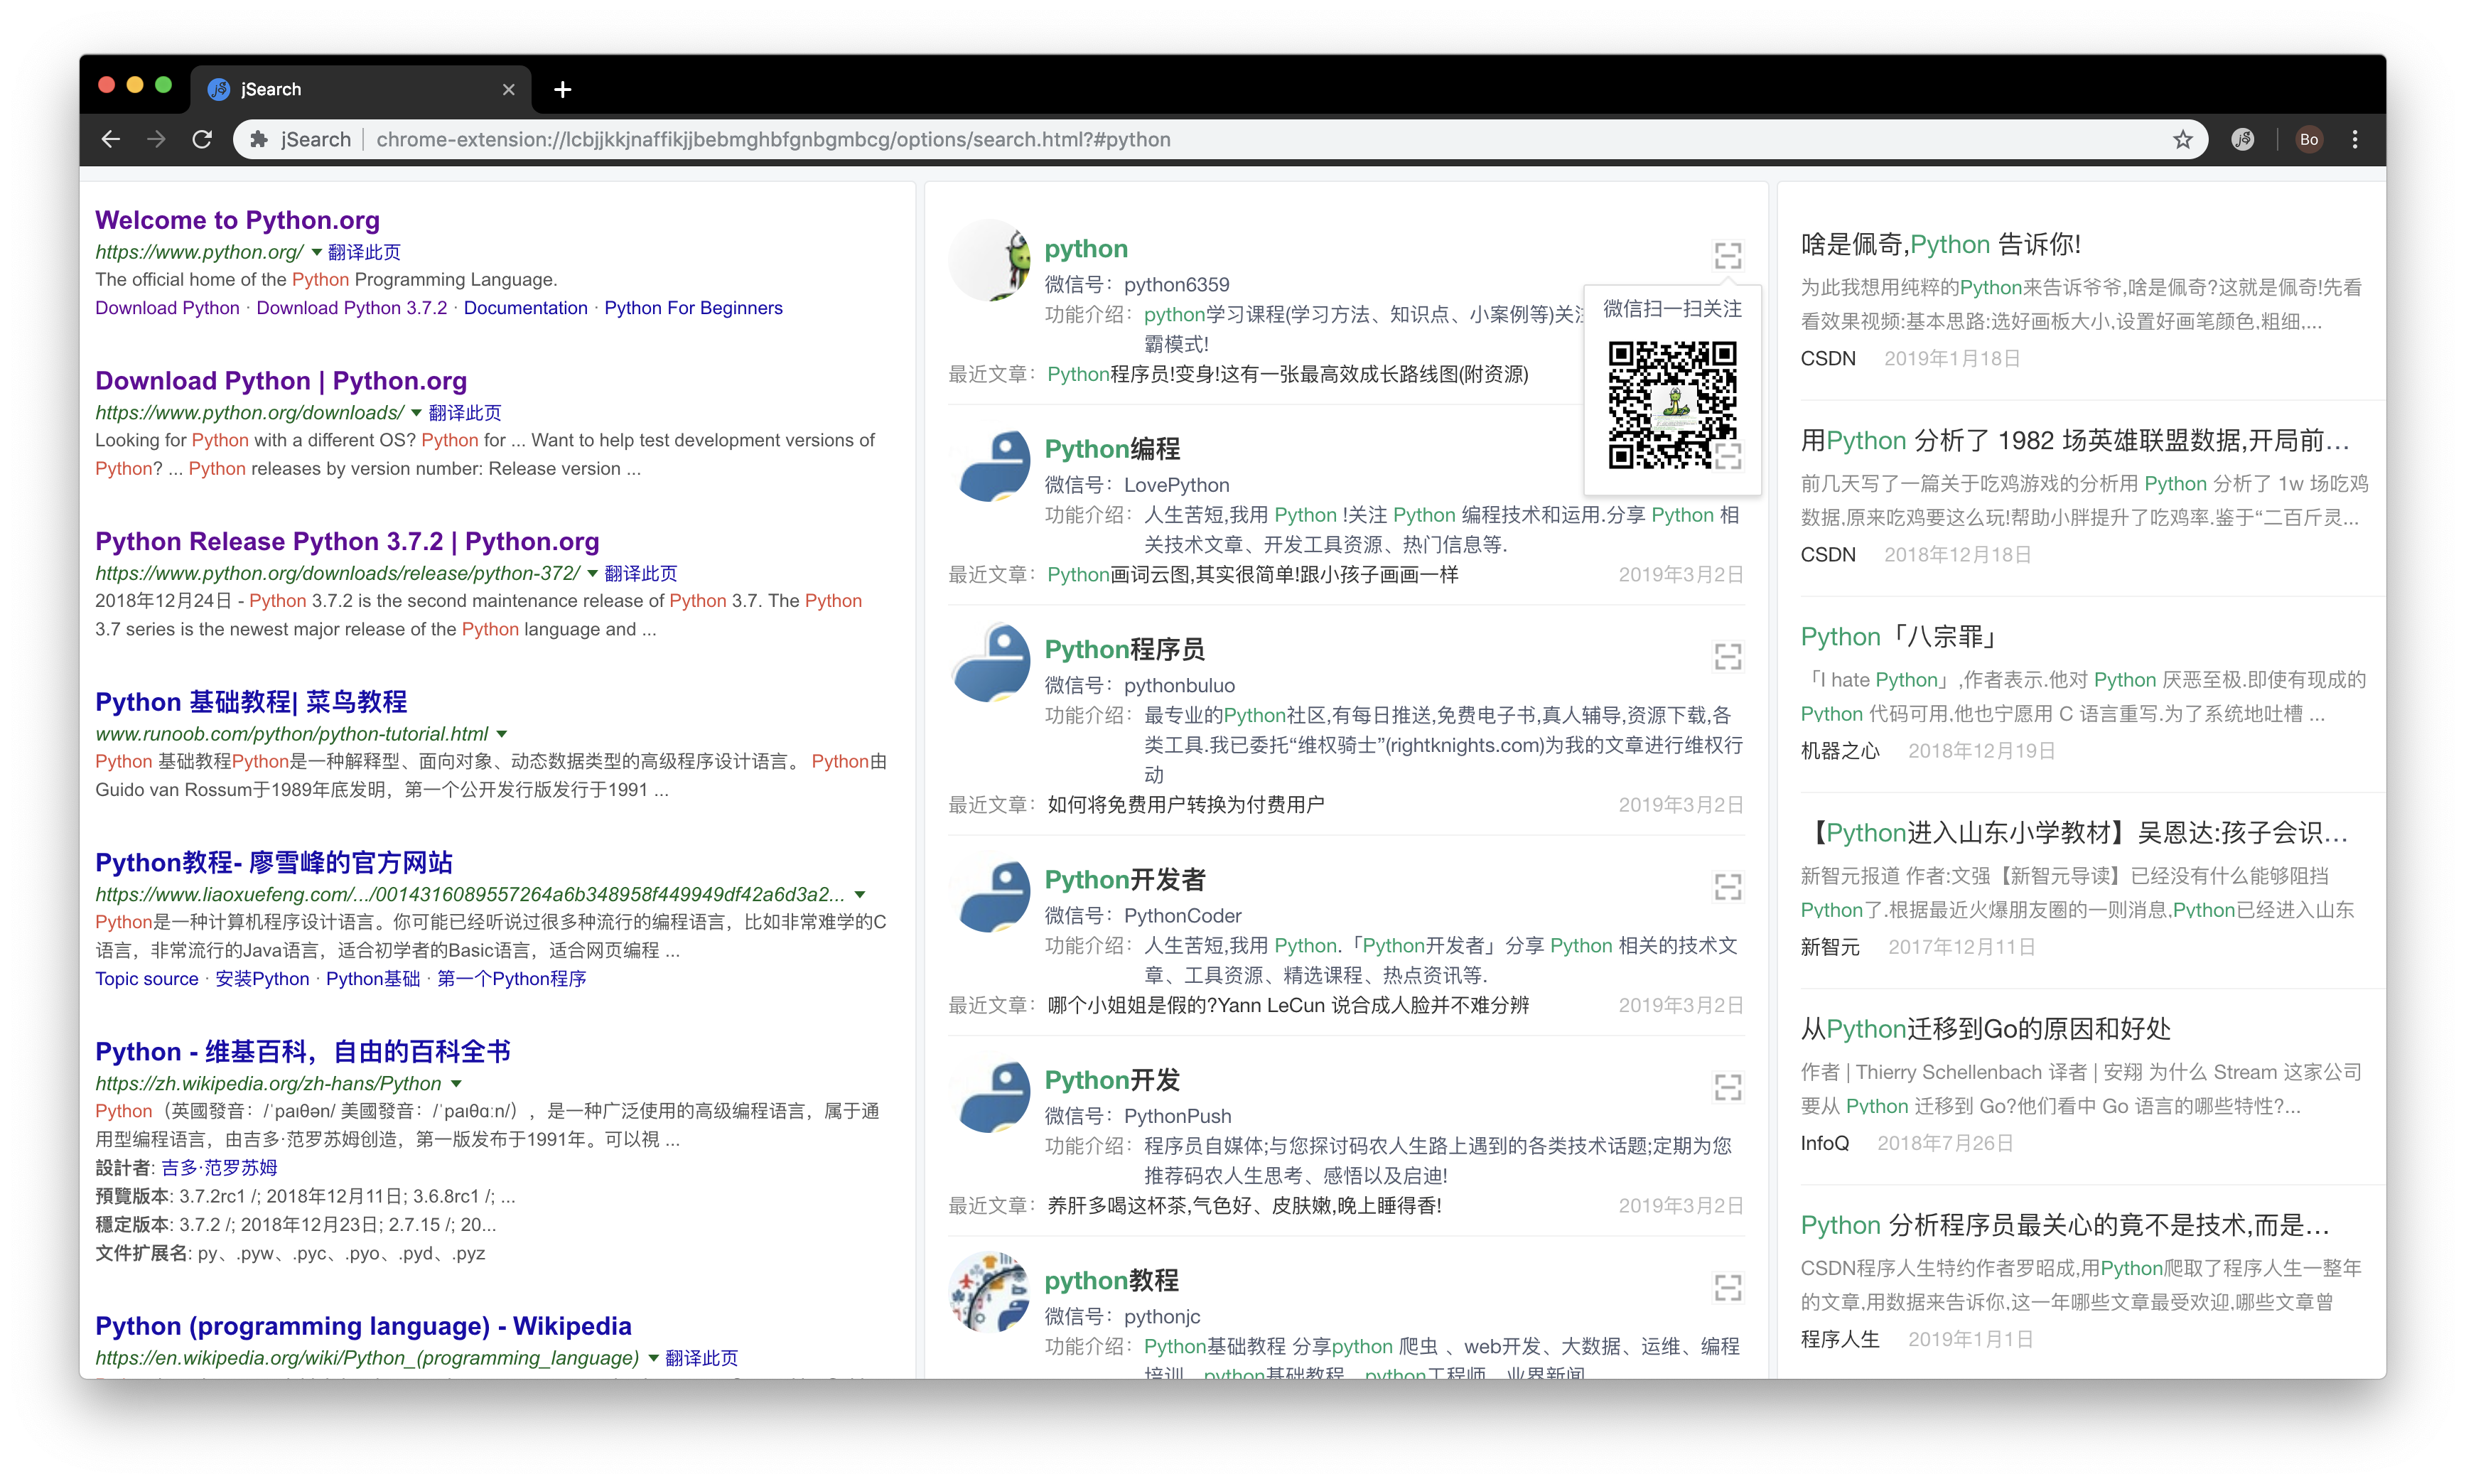The height and width of the screenshot is (1484, 2466).
Task: Show QR code for python教程 account
Action: coord(1728,1287)
